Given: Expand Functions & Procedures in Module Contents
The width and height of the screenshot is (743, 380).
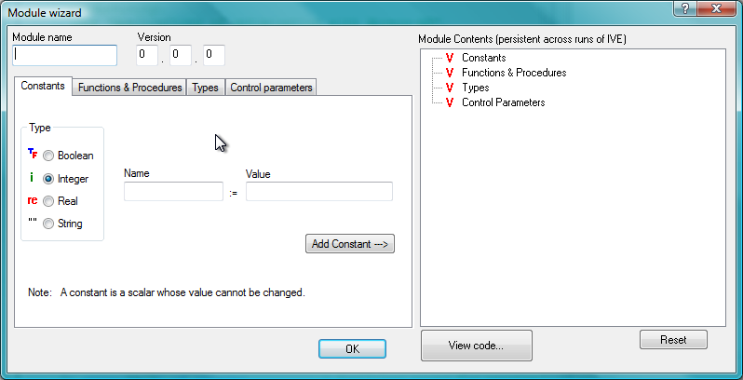Looking at the screenshot, I should 514,73.
